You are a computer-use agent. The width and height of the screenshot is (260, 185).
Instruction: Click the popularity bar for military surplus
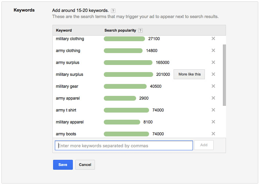click(128, 74)
